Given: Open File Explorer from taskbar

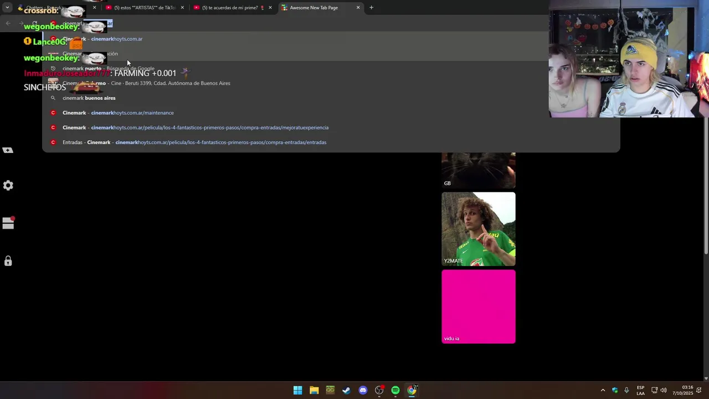Looking at the screenshot, I should tap(314, 390).
